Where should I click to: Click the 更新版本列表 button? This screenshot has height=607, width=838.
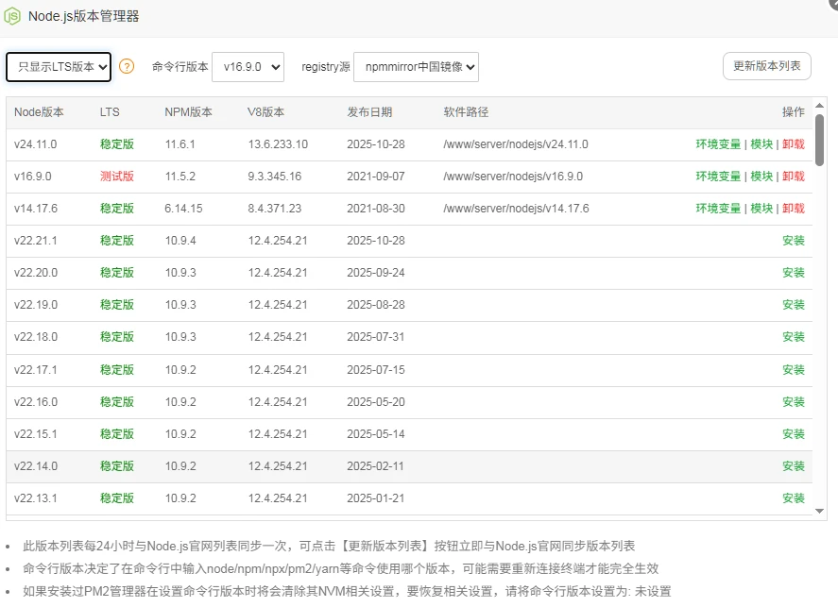click(767, 66)
